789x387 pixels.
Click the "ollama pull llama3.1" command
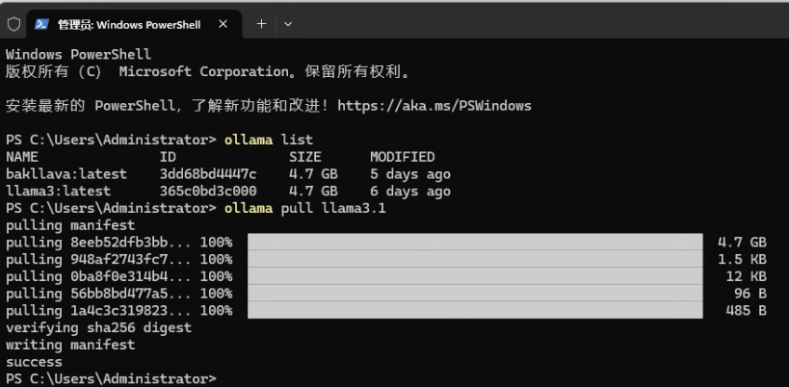point(304,208)
